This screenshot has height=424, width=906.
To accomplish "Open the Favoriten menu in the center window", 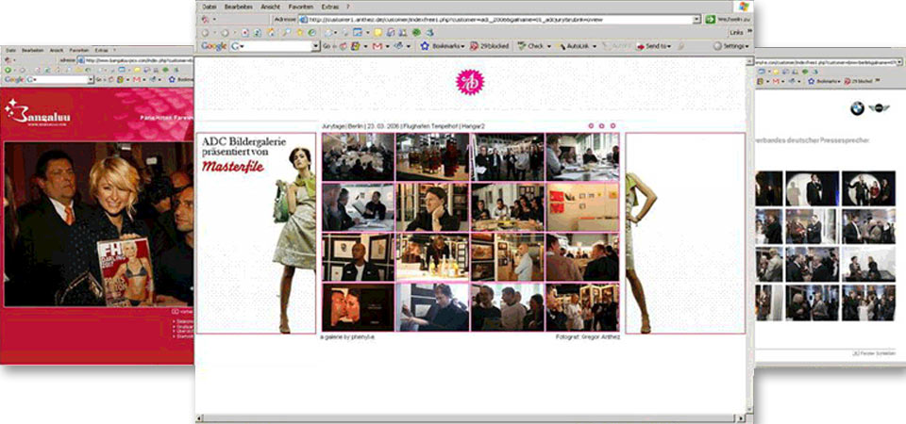I will click(301, 7).
